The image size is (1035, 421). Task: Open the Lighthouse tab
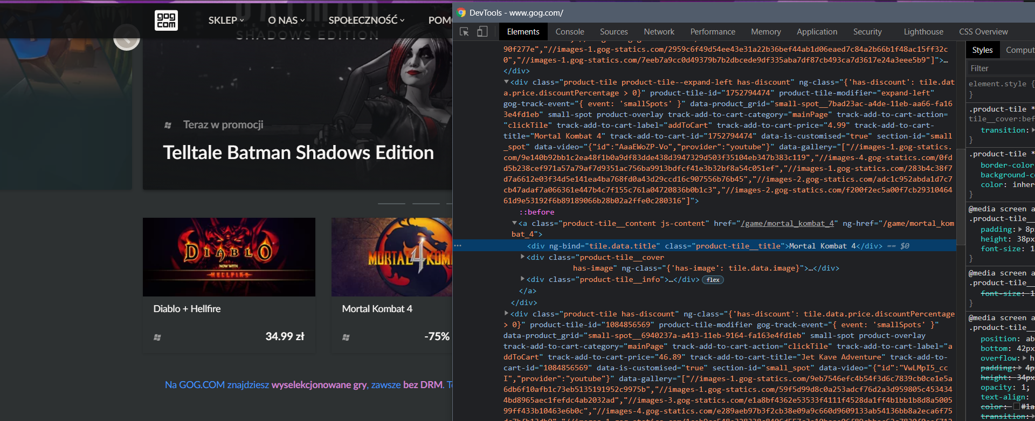(x=923, y=32)
